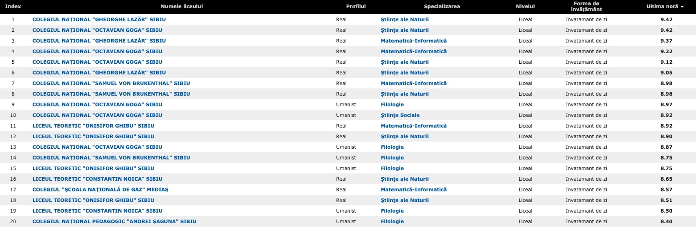Click the Profilul column header
This screenshot has width=696, height=244.
coord(356,7)
